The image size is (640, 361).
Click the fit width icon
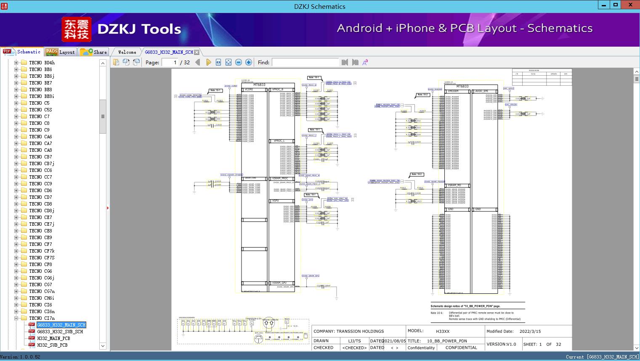tap(218, 62)
